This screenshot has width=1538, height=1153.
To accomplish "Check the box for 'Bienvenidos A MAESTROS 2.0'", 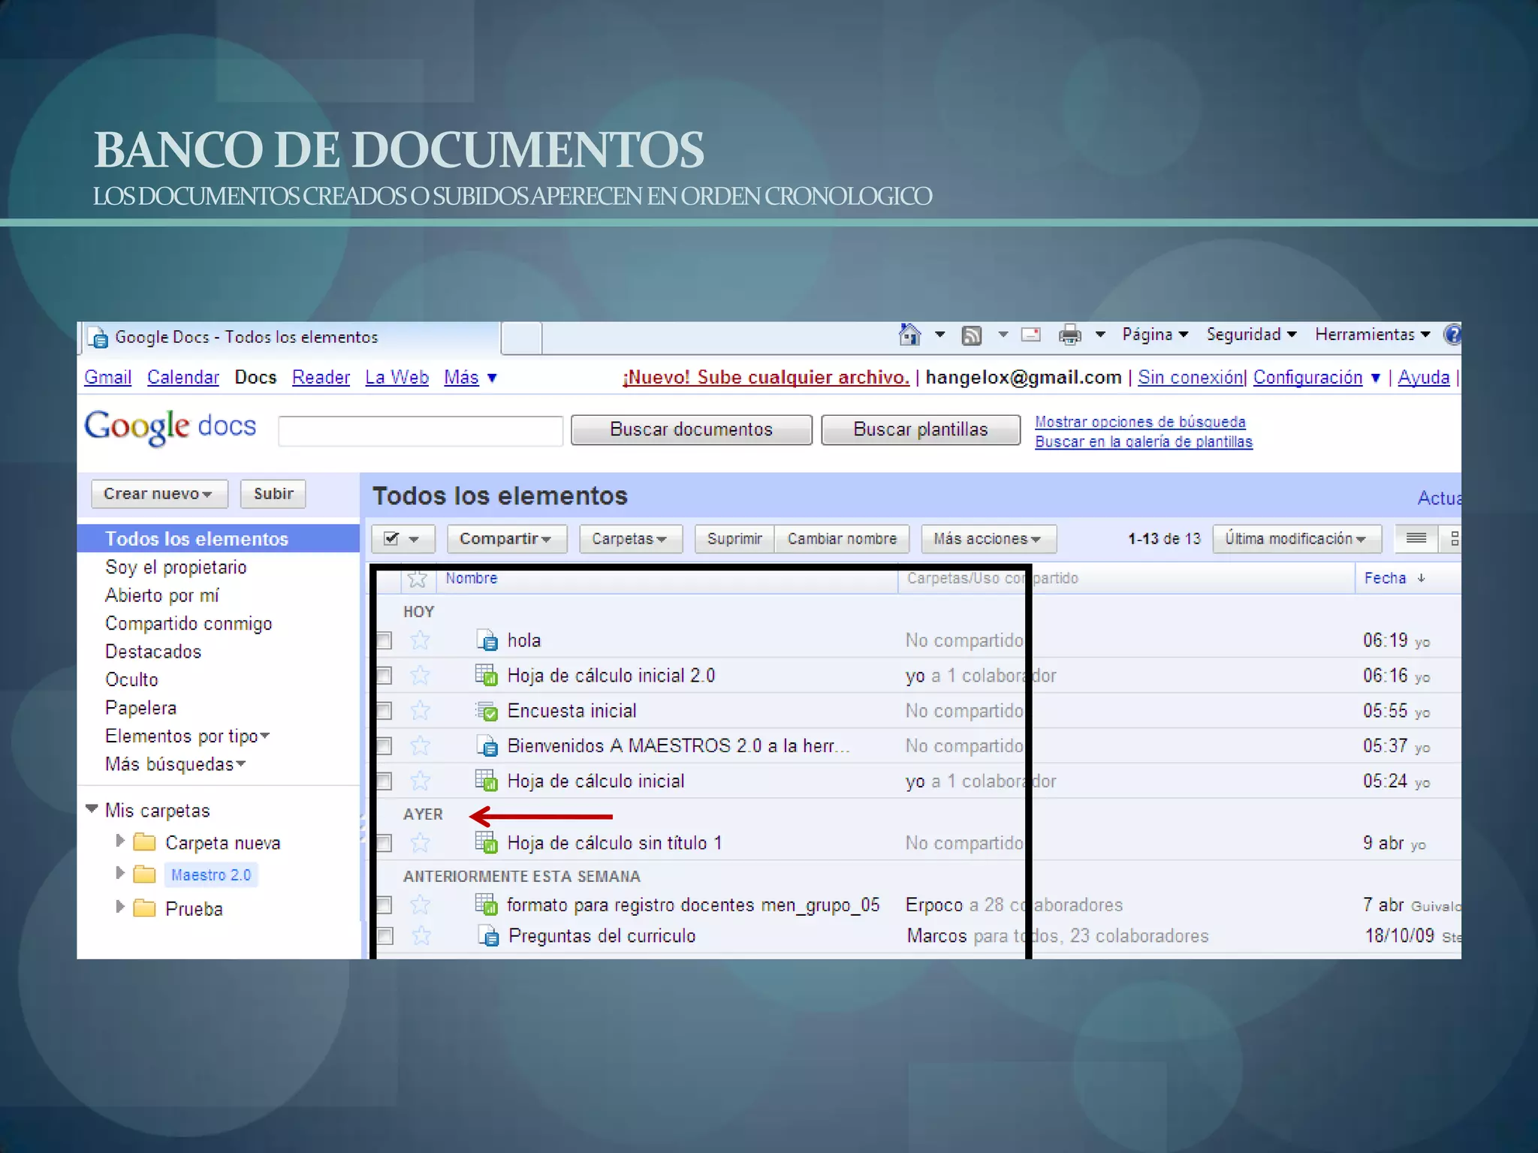I will 384,745.
